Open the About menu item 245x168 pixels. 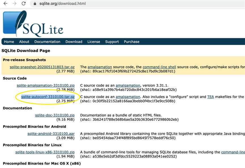[x=24, y=42]
